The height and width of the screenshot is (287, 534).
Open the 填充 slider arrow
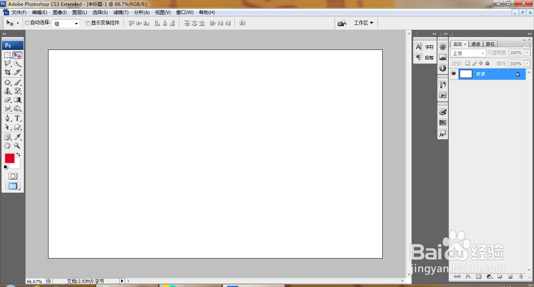527,63
